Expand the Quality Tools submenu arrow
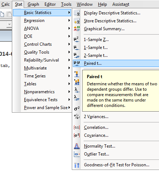This screenshot has height=171, width=159. pyautogui.click(x=69, y=52)
